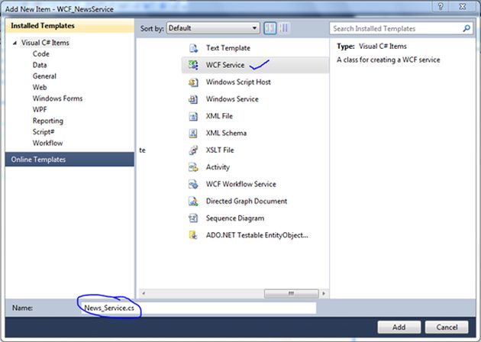Click the ADO.NET Testable EntityObject icon
The width and height of the screenshot is (481, 342).
[x=193, y=235]
